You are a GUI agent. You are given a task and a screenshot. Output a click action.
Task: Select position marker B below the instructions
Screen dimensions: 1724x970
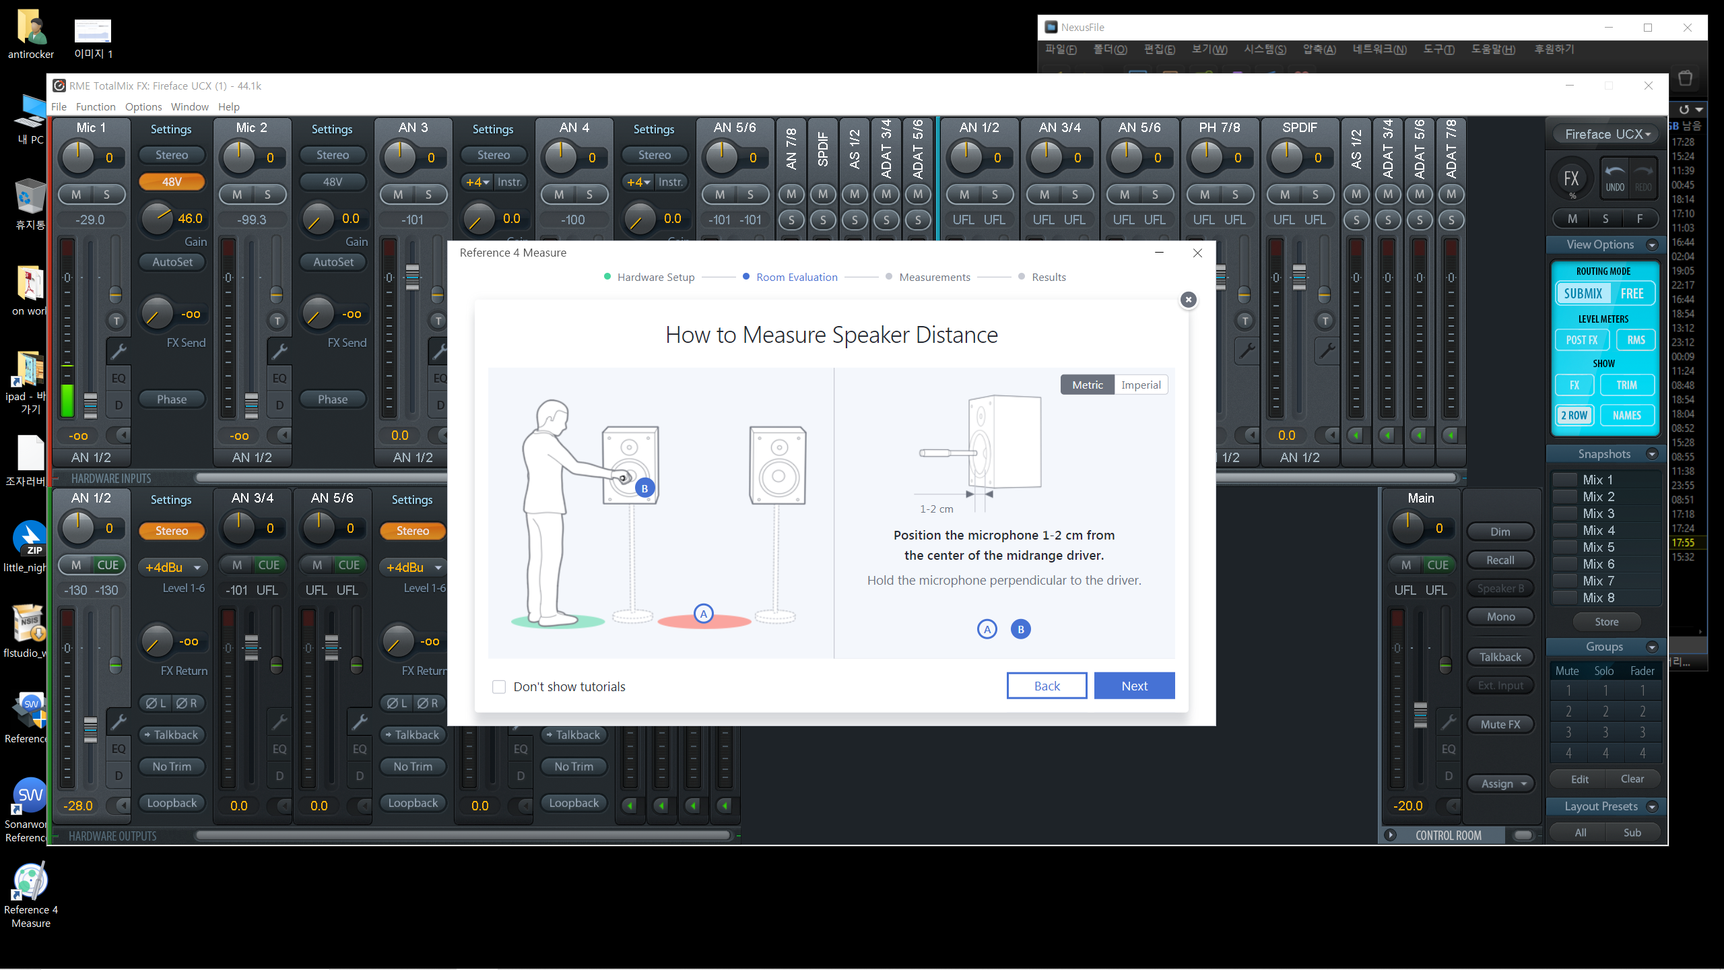click(x=1020, y=629)
